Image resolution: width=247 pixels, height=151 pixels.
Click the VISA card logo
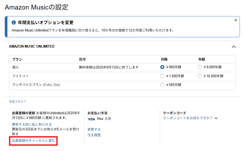(91, 119)
